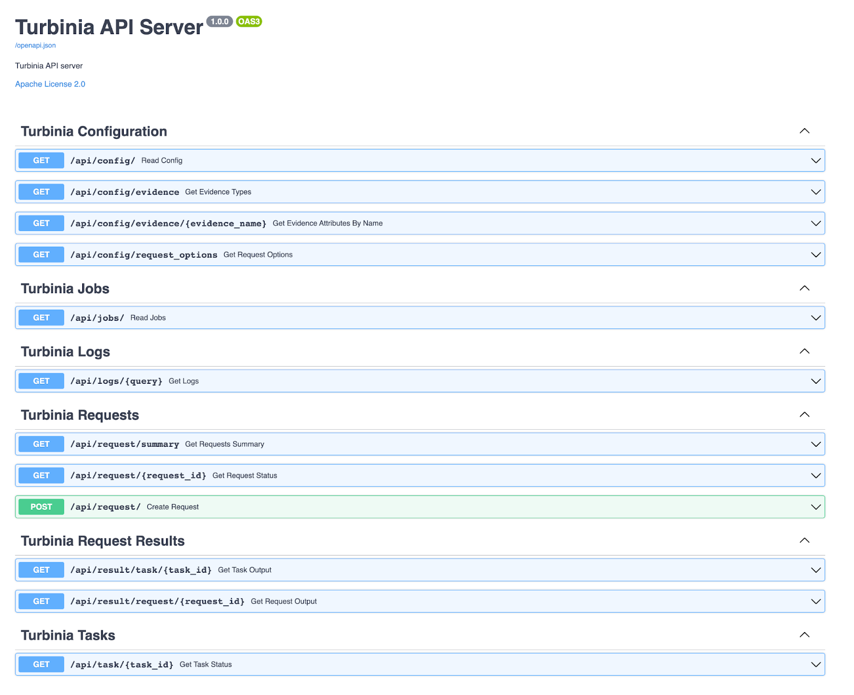The width and height of the screenshot is (854, 695).
Task: Click the /api/config/request_options path text
Action: pos(144,255)
